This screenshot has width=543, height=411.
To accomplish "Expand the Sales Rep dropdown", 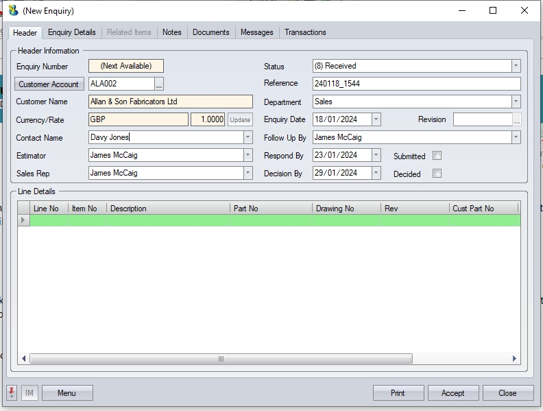I will (x=248, y=173).
